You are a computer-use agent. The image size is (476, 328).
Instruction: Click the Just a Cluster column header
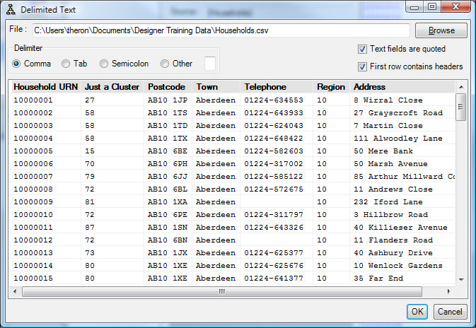click(x=112, y=87)
